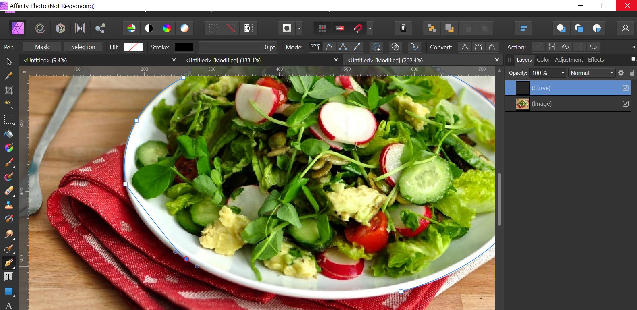Image resolution: width=637 pixels, height=310 pixels.
Task: Convert node to Smart
Action: pyautogui.click(x=492, y=47)
